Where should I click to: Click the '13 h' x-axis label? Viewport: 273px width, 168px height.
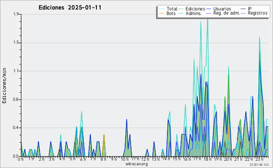[x=156, y=159]
